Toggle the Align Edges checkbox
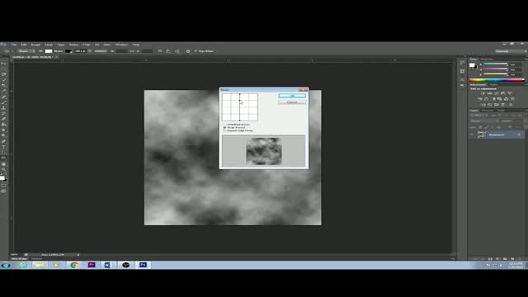 click(196, 51)
